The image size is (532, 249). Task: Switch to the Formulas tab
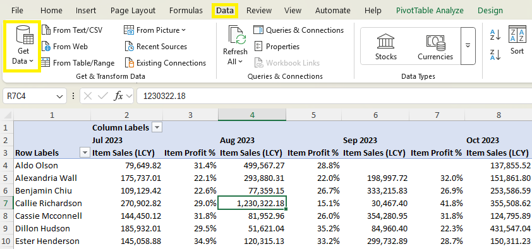pos(186,11)
